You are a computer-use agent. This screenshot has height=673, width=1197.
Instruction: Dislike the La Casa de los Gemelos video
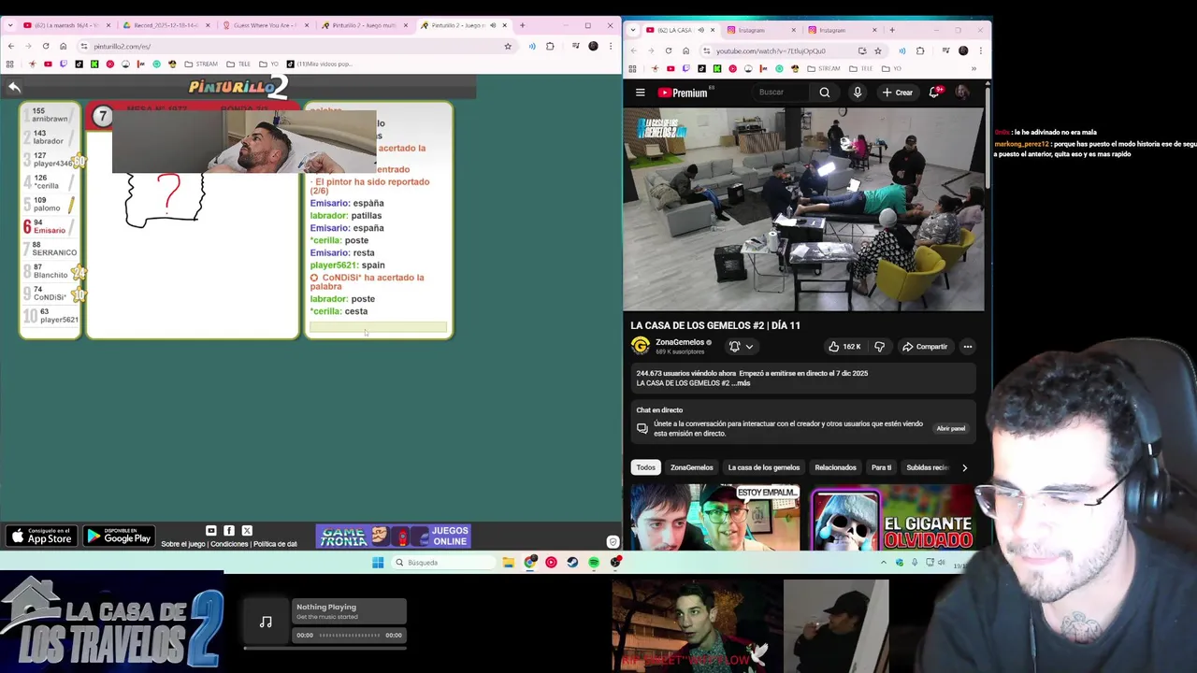tap(879, 347)
